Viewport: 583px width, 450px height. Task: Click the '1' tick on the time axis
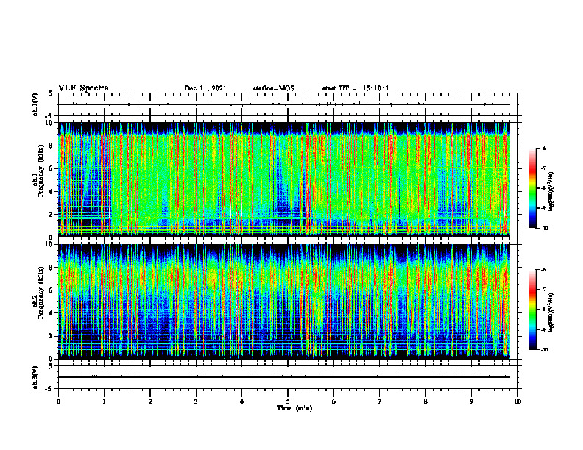104,401
